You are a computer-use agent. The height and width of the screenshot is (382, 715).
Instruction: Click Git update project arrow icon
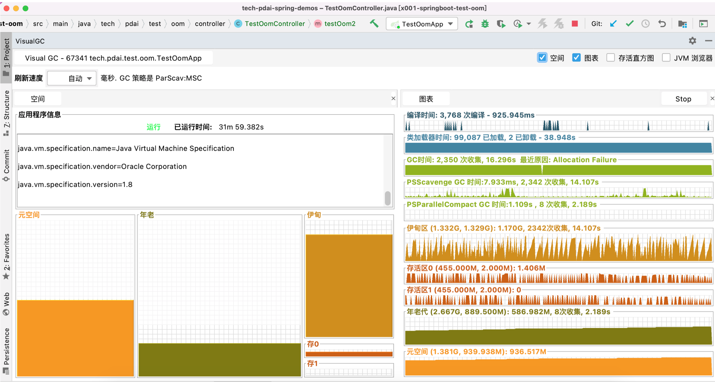[x=613, y=24]
